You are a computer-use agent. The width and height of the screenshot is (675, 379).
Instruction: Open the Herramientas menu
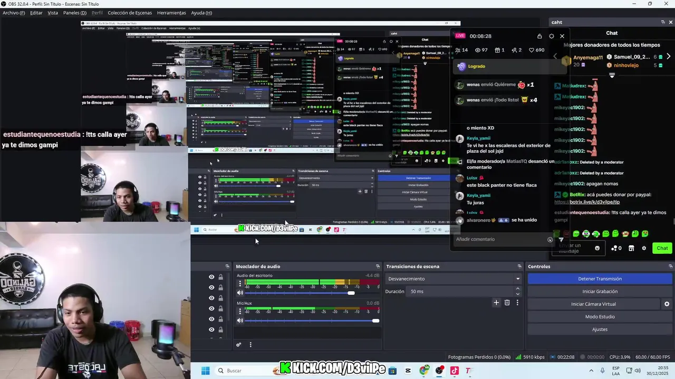coord(171,13)
